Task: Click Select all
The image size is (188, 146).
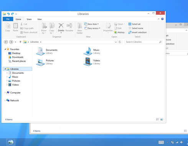Action: (x=134, y=24)
